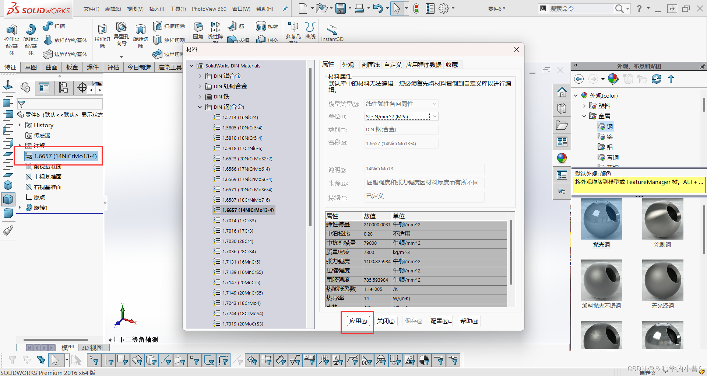Screen dimensions: 707x376
Task: Select the 上视基准面 plane
Action: click(43, 177)
